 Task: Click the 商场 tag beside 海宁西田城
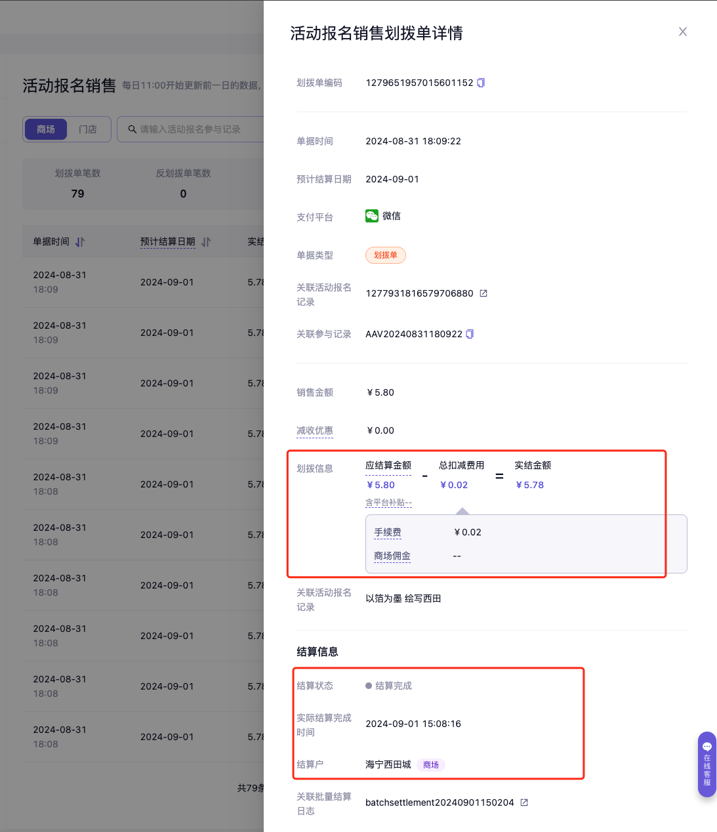click(x=431, y=764)
